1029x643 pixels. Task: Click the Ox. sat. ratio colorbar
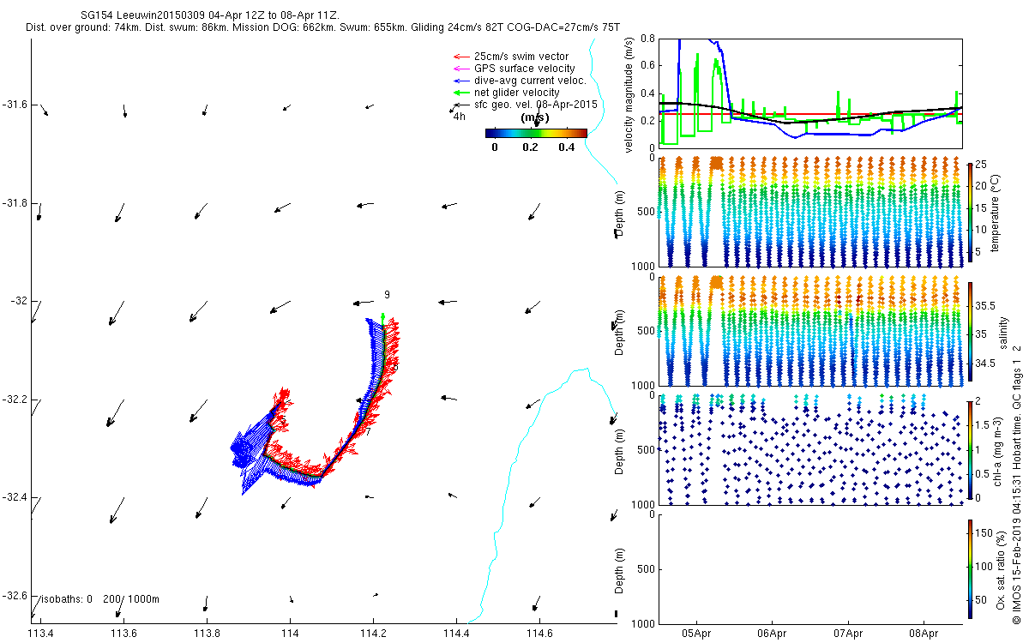click(970, 567)
